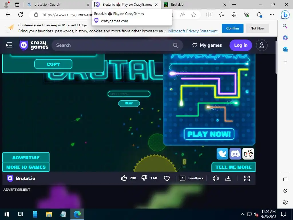Open the Collections icon
The image size is (293, 220).
pyautogui.click(x=234, y=15)
